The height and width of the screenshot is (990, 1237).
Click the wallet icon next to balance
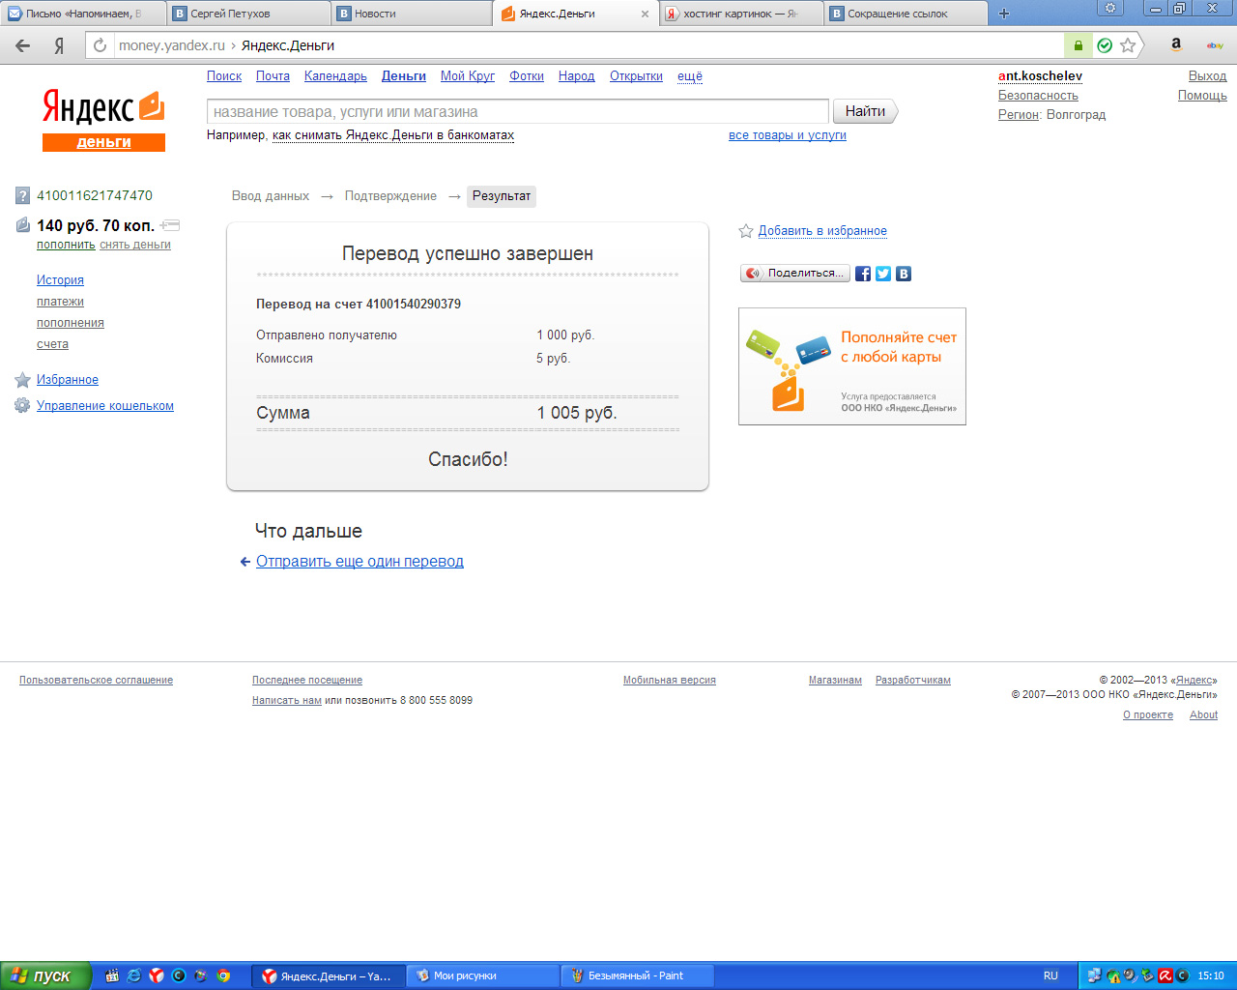pyautogui.click(x=23, y=225)
